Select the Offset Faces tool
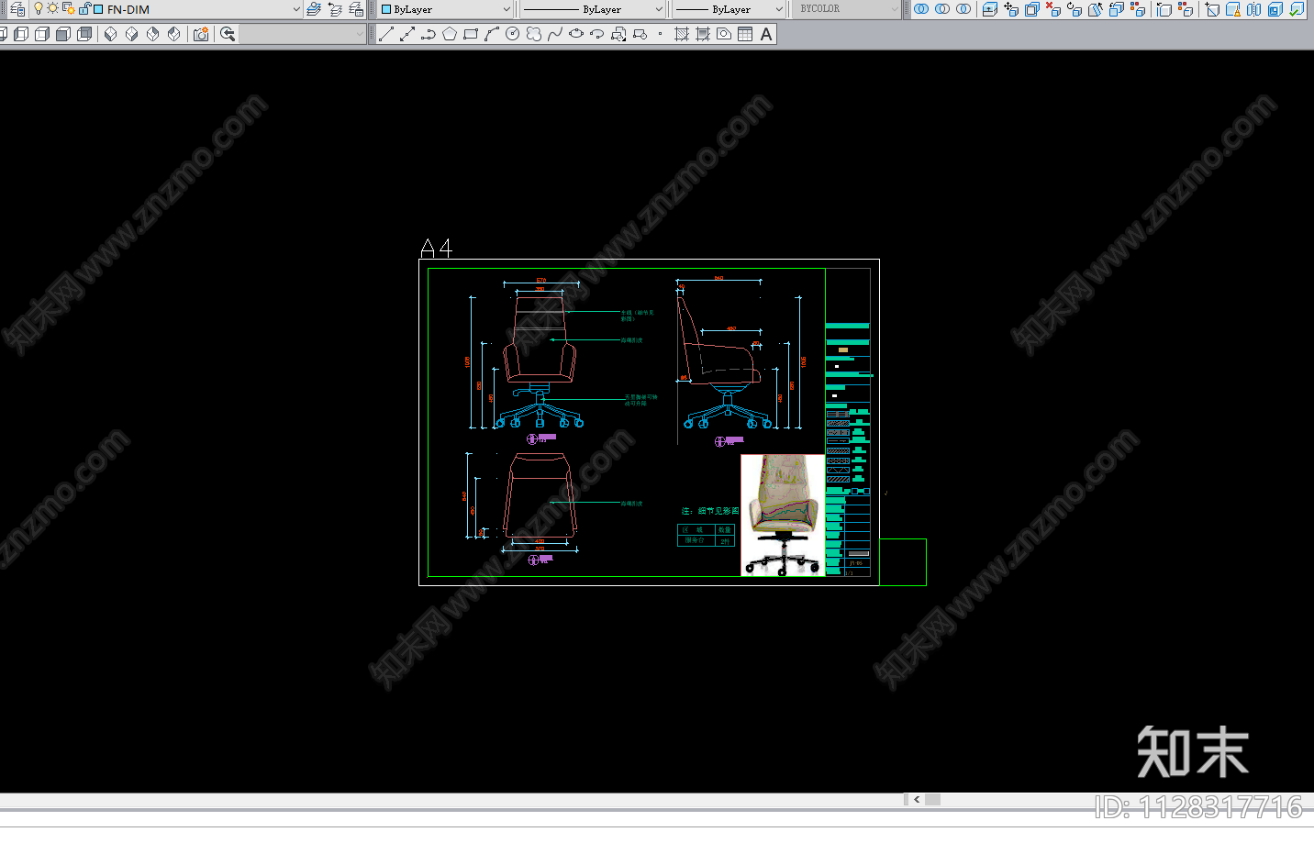The image size is (1314, 843). coord(1032,9)
